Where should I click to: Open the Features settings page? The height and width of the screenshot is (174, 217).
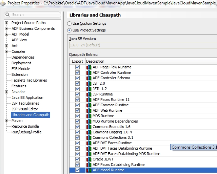(19, 86)
